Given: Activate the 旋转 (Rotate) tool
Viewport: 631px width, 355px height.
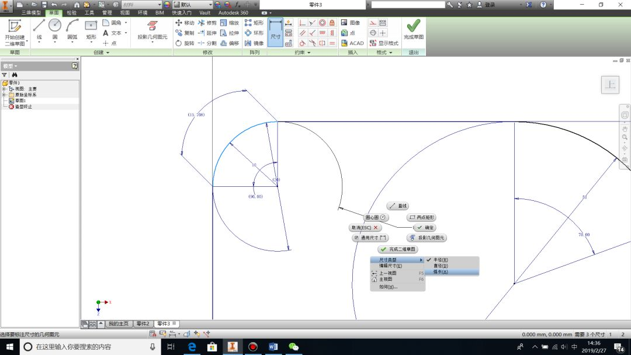Looking at the screenshot, I should pos(185,43).
